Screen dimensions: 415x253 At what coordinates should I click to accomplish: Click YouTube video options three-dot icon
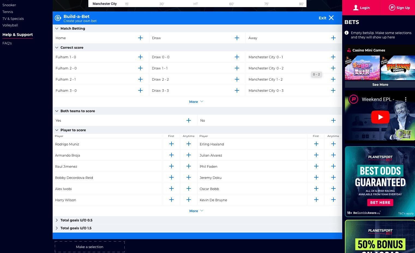click(x=406, y=99)
